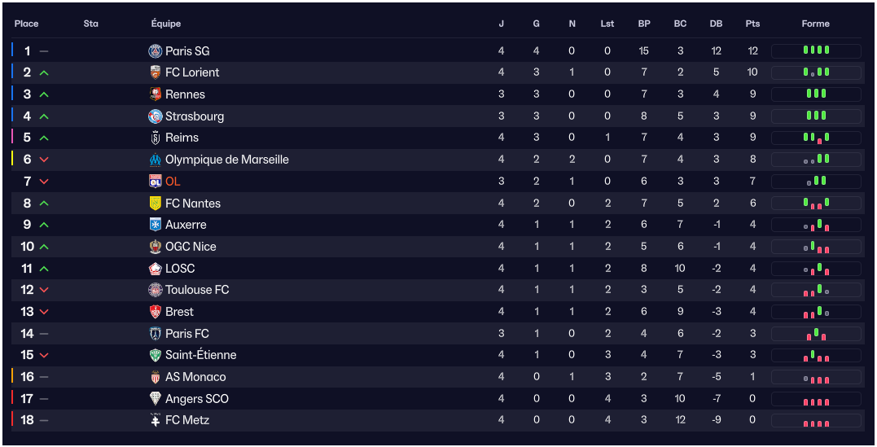
Task: Click the Place column header
Action: click(26, 24)
